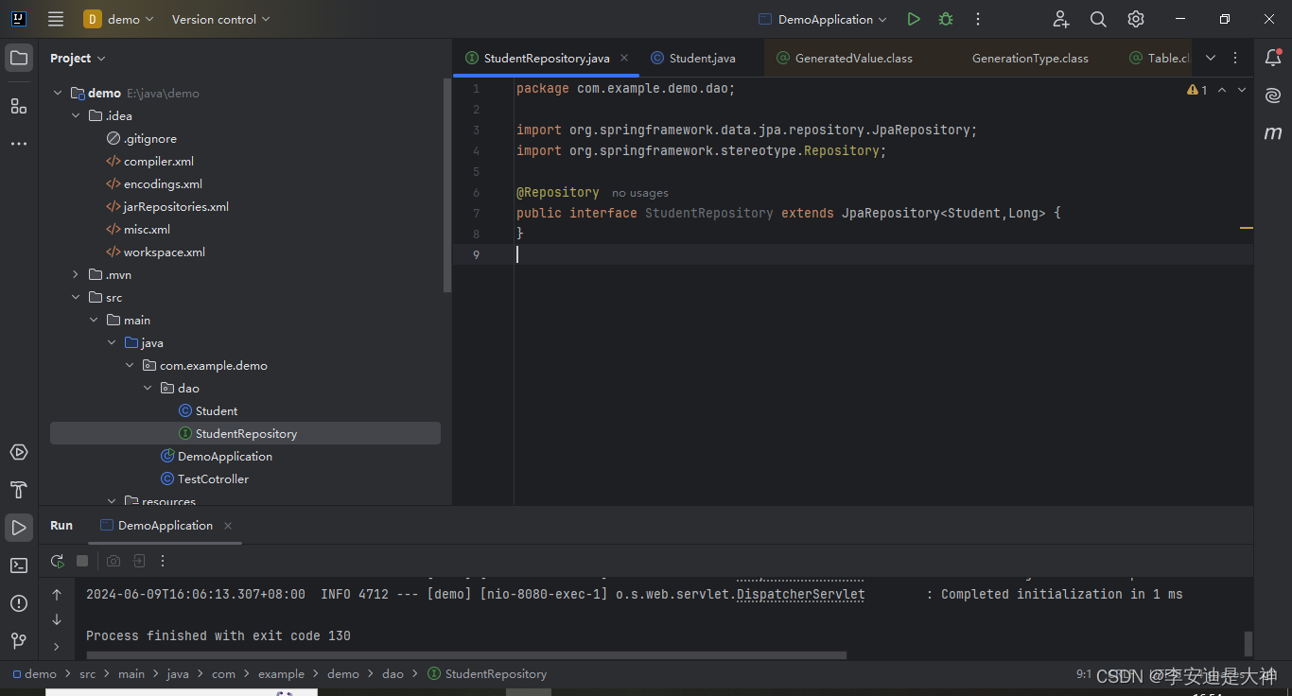Collapse com.example.demo package
Viewport: 1292px width, 696px height.
pos(131,366)
